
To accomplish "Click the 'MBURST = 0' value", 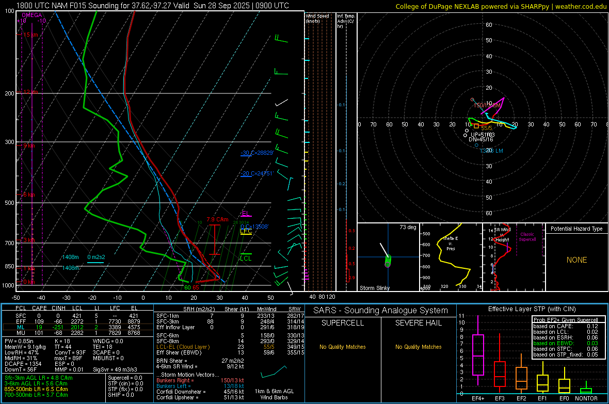I will [x=108, y=358].
